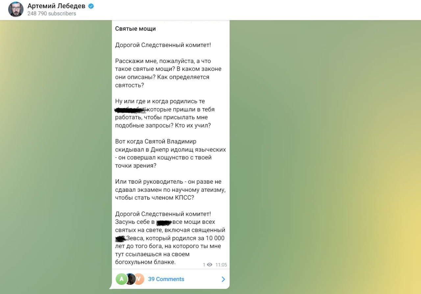Click the 11:05 message timestamp
The width and height of the screenshot is (421, 294).
click(221, 265)
